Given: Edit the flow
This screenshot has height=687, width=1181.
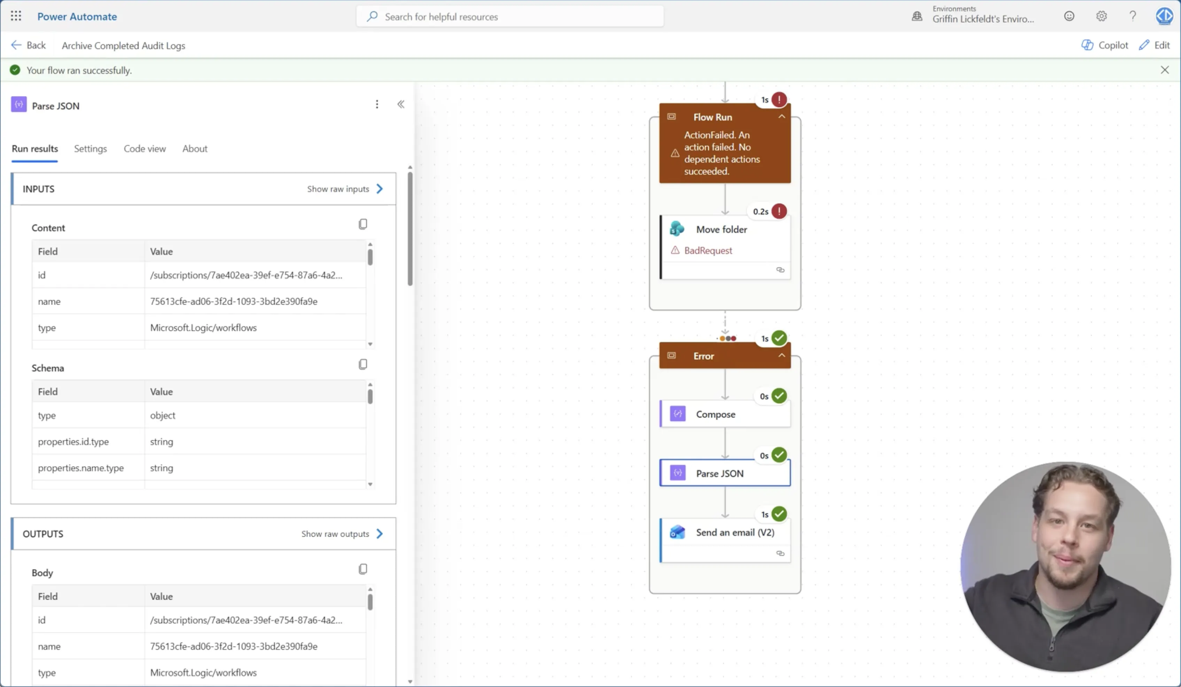Looking at the screenshot, I should tap(1155, 45).
